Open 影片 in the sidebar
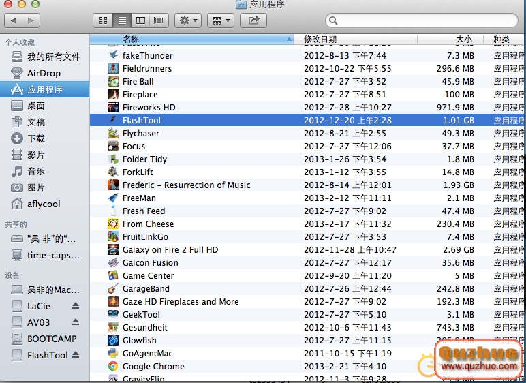This screenshot has height=383, width=526. point(45,155)
